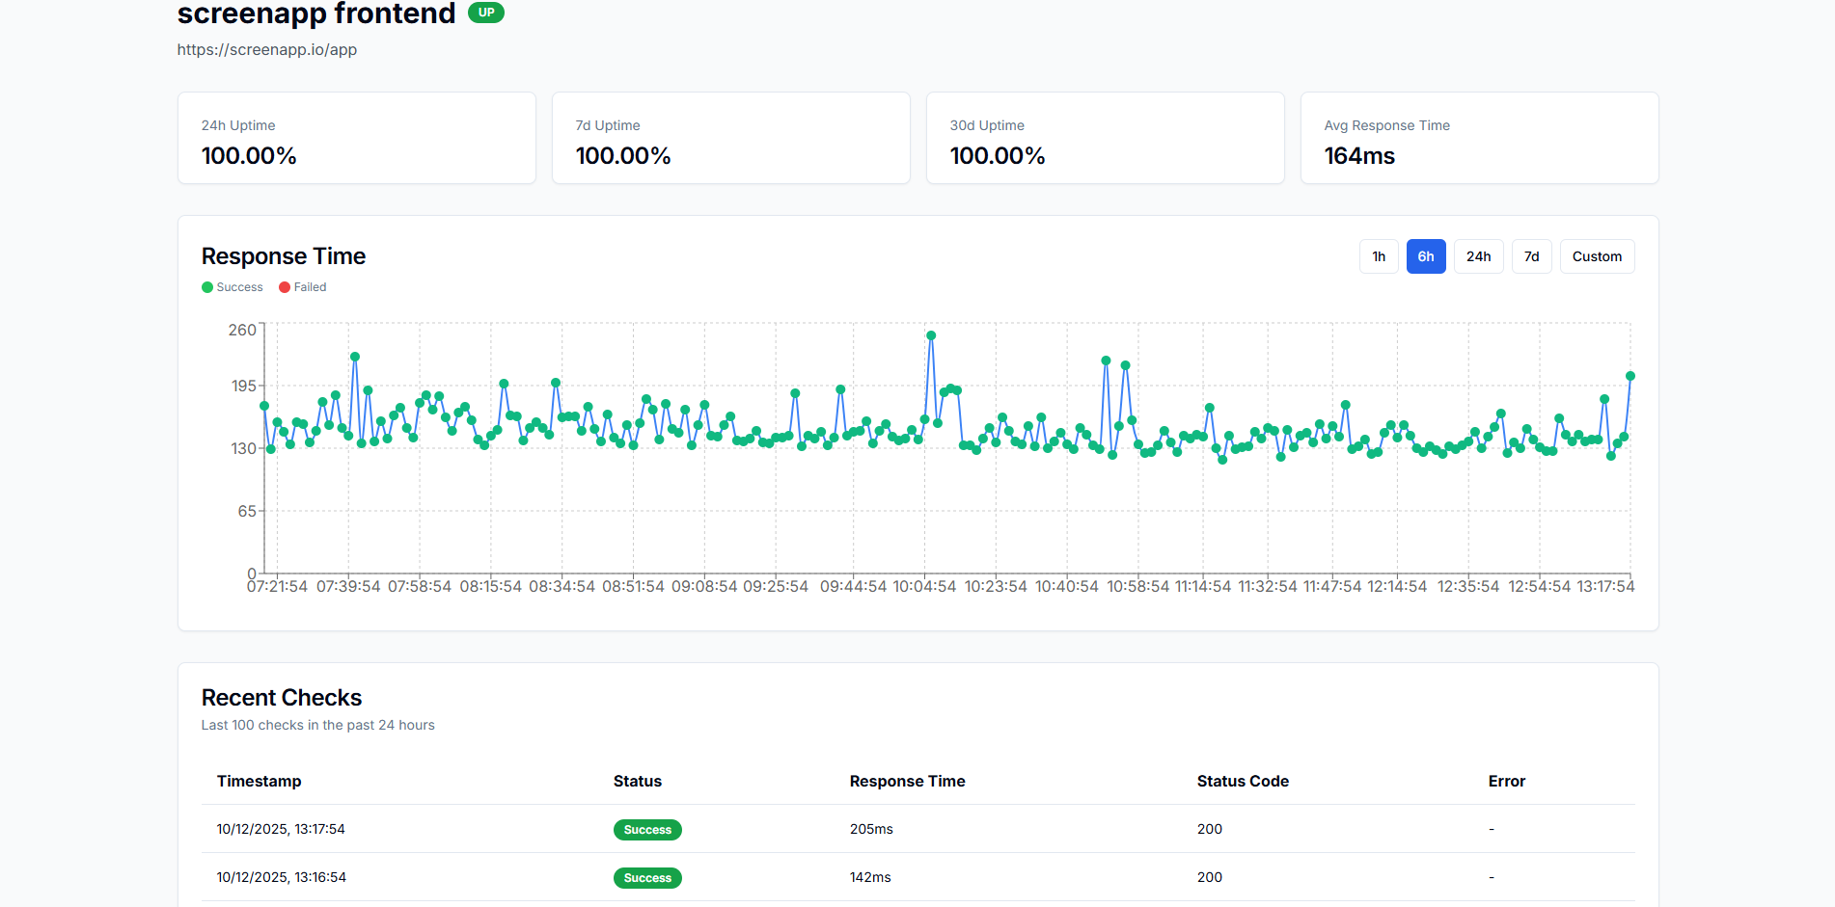This screenshot has width=1835, height=907.
Task: Open the Custom time range selector
Action: coord(1596,256)
